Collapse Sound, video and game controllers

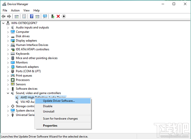pos(8,93)
